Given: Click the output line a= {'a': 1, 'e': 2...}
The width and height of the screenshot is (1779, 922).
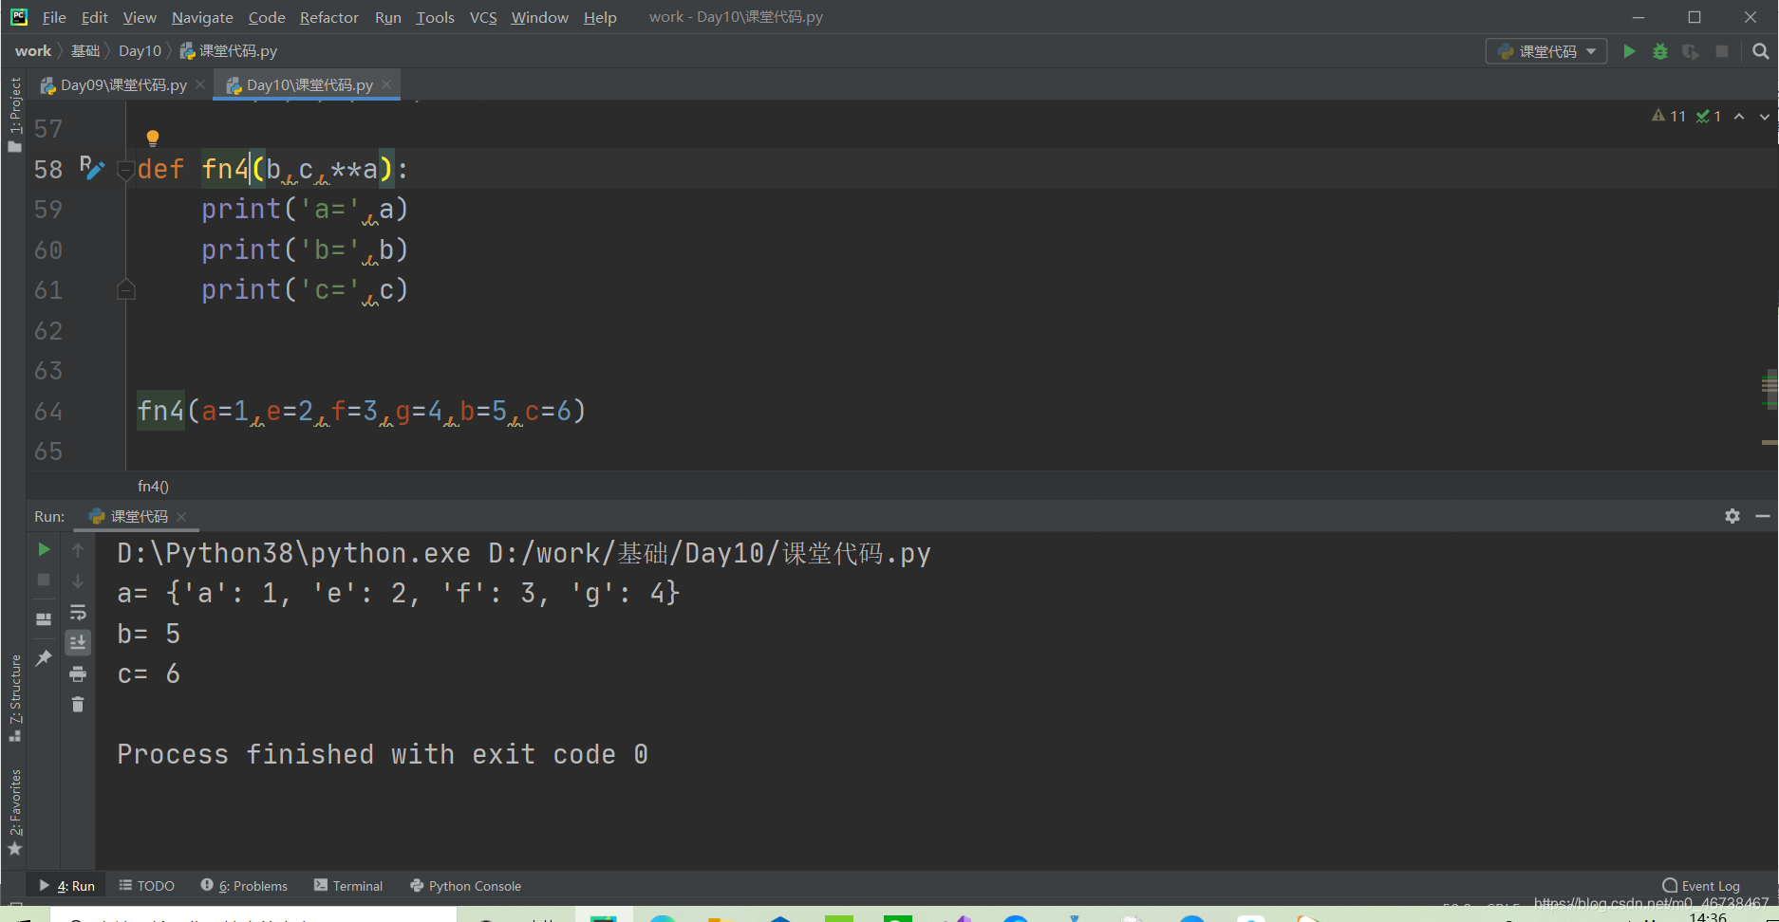Looking at the screenshot, I should [399, 594].
